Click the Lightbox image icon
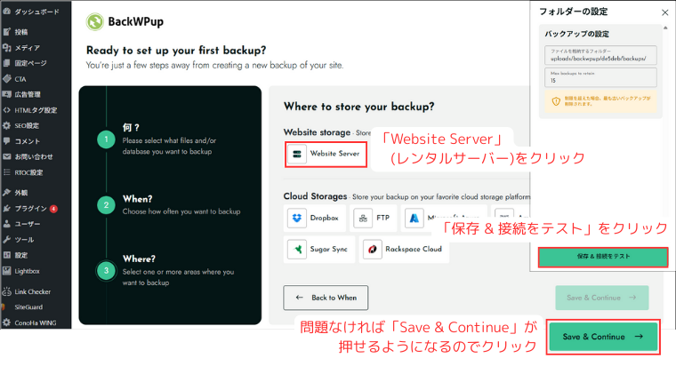This screenshot has height=366, width=676. (6, 270)
